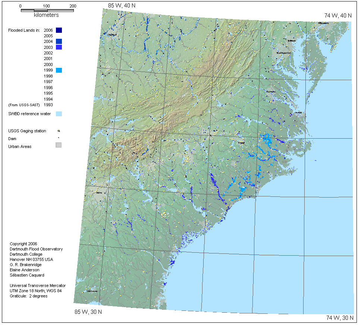Click the Washington D.C. city label on map
Viewport: 358px width, 325px height.
[x=283, y=53]
